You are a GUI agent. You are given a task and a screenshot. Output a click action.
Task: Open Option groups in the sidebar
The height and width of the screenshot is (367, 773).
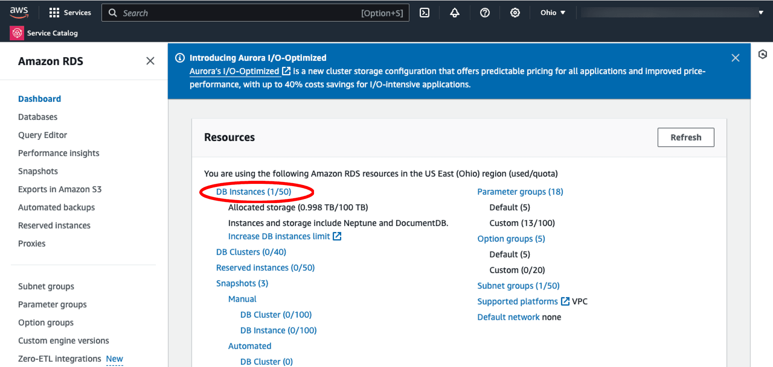(46, 323)
